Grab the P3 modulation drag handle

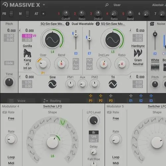tap(111, 96)
